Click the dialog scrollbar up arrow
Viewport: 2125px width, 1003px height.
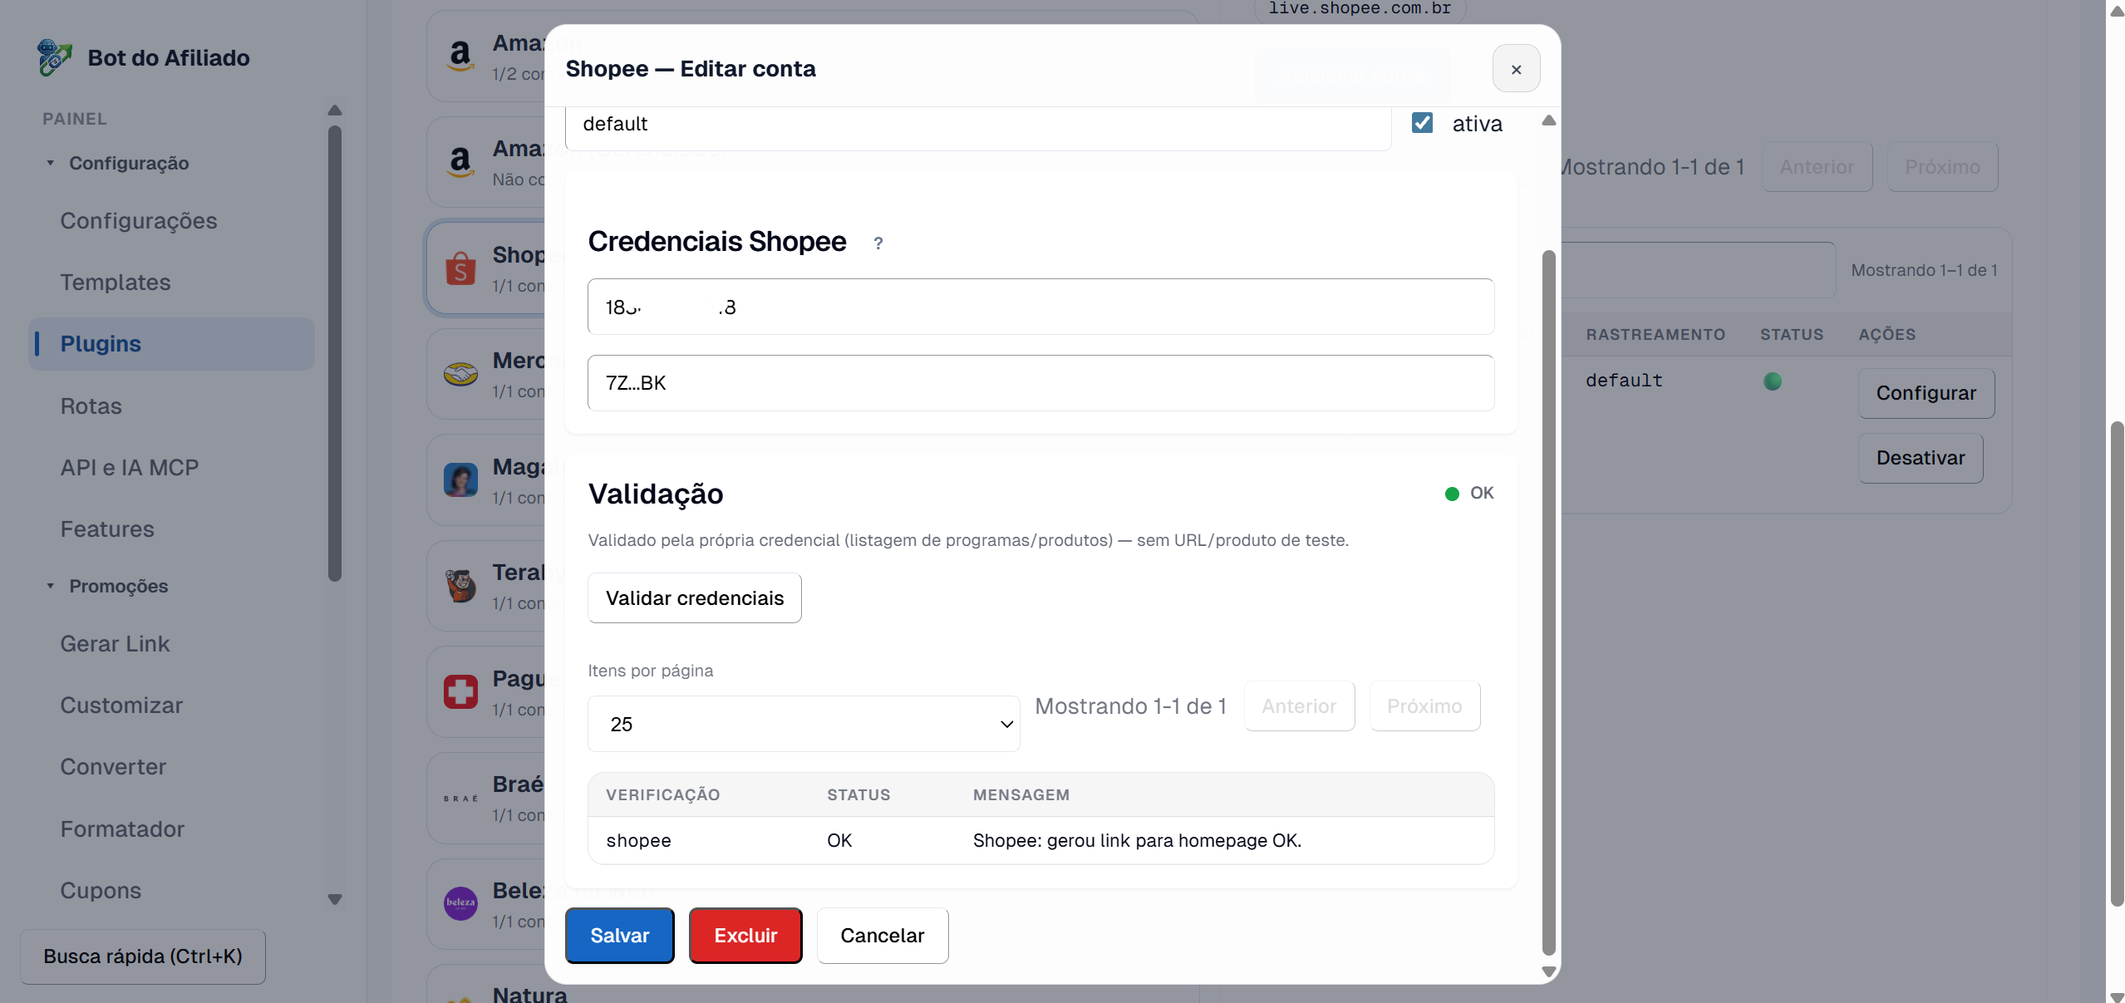pyautogui.click(x=1548, y=120)
